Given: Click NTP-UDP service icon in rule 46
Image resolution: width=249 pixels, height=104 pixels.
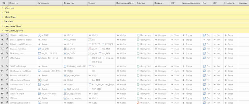Looking at the screenshot, I should pos(103,44).
